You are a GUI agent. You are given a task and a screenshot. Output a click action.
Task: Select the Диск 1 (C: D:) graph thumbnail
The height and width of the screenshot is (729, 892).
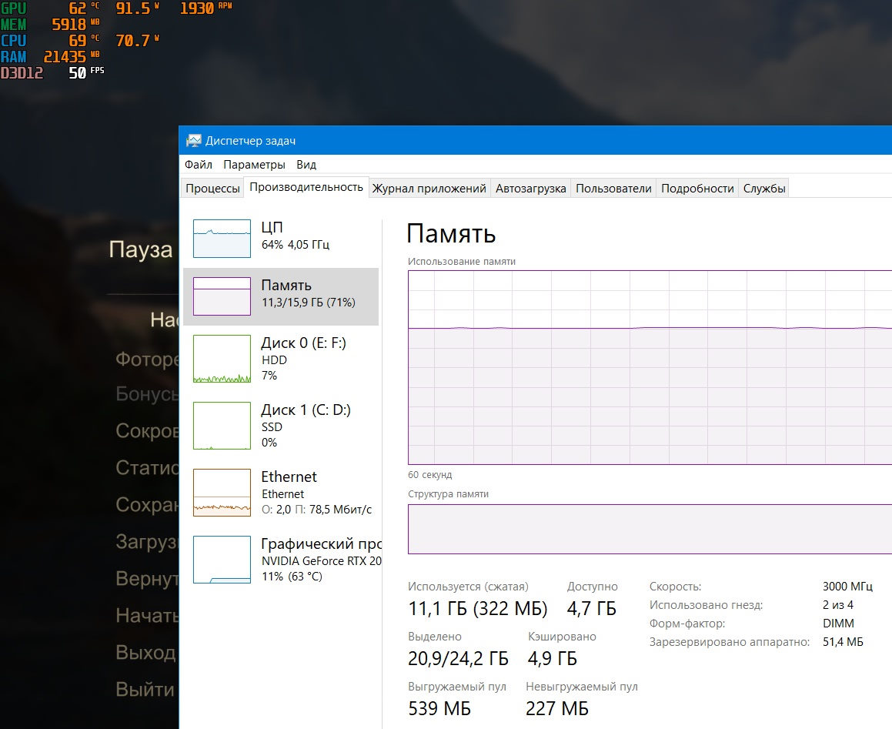tap(222, 426)
